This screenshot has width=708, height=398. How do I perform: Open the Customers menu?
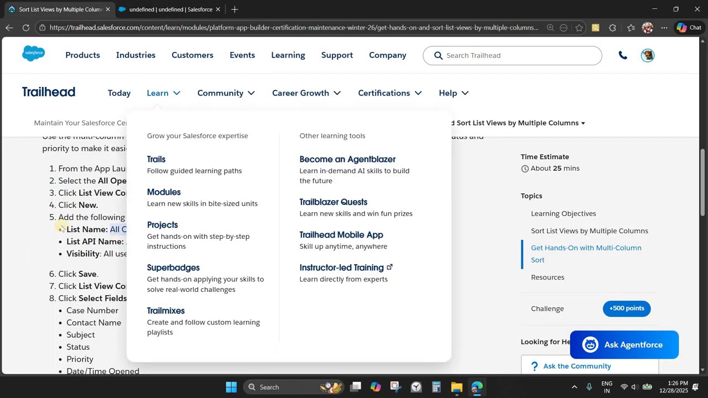[192, 55]
